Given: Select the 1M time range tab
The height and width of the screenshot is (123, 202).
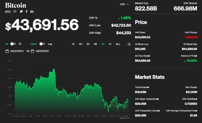Looking at the screenshot, I should pos(103,44).
